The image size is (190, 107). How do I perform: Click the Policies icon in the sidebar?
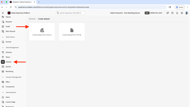point(3,17)
